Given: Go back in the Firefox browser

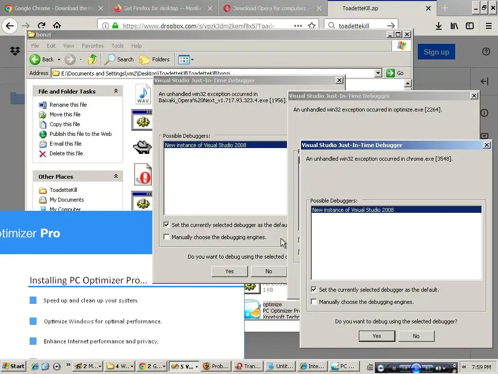Looking at the screenshot, I should pos(10,26).
